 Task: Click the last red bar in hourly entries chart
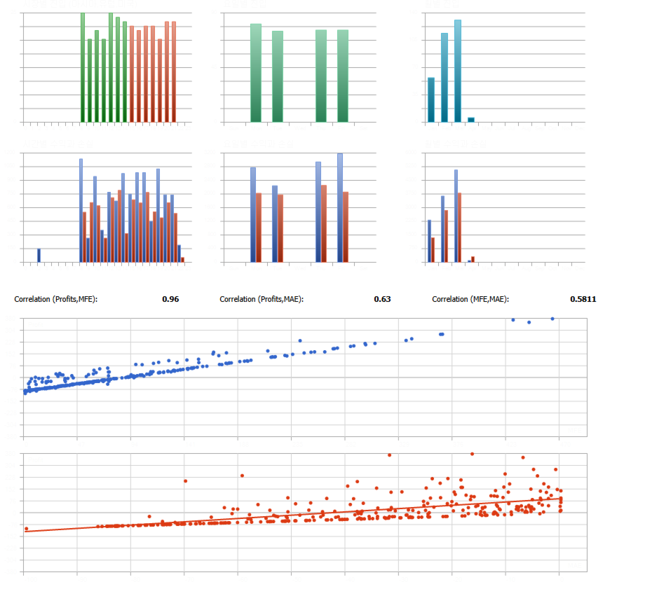[174, 72]
